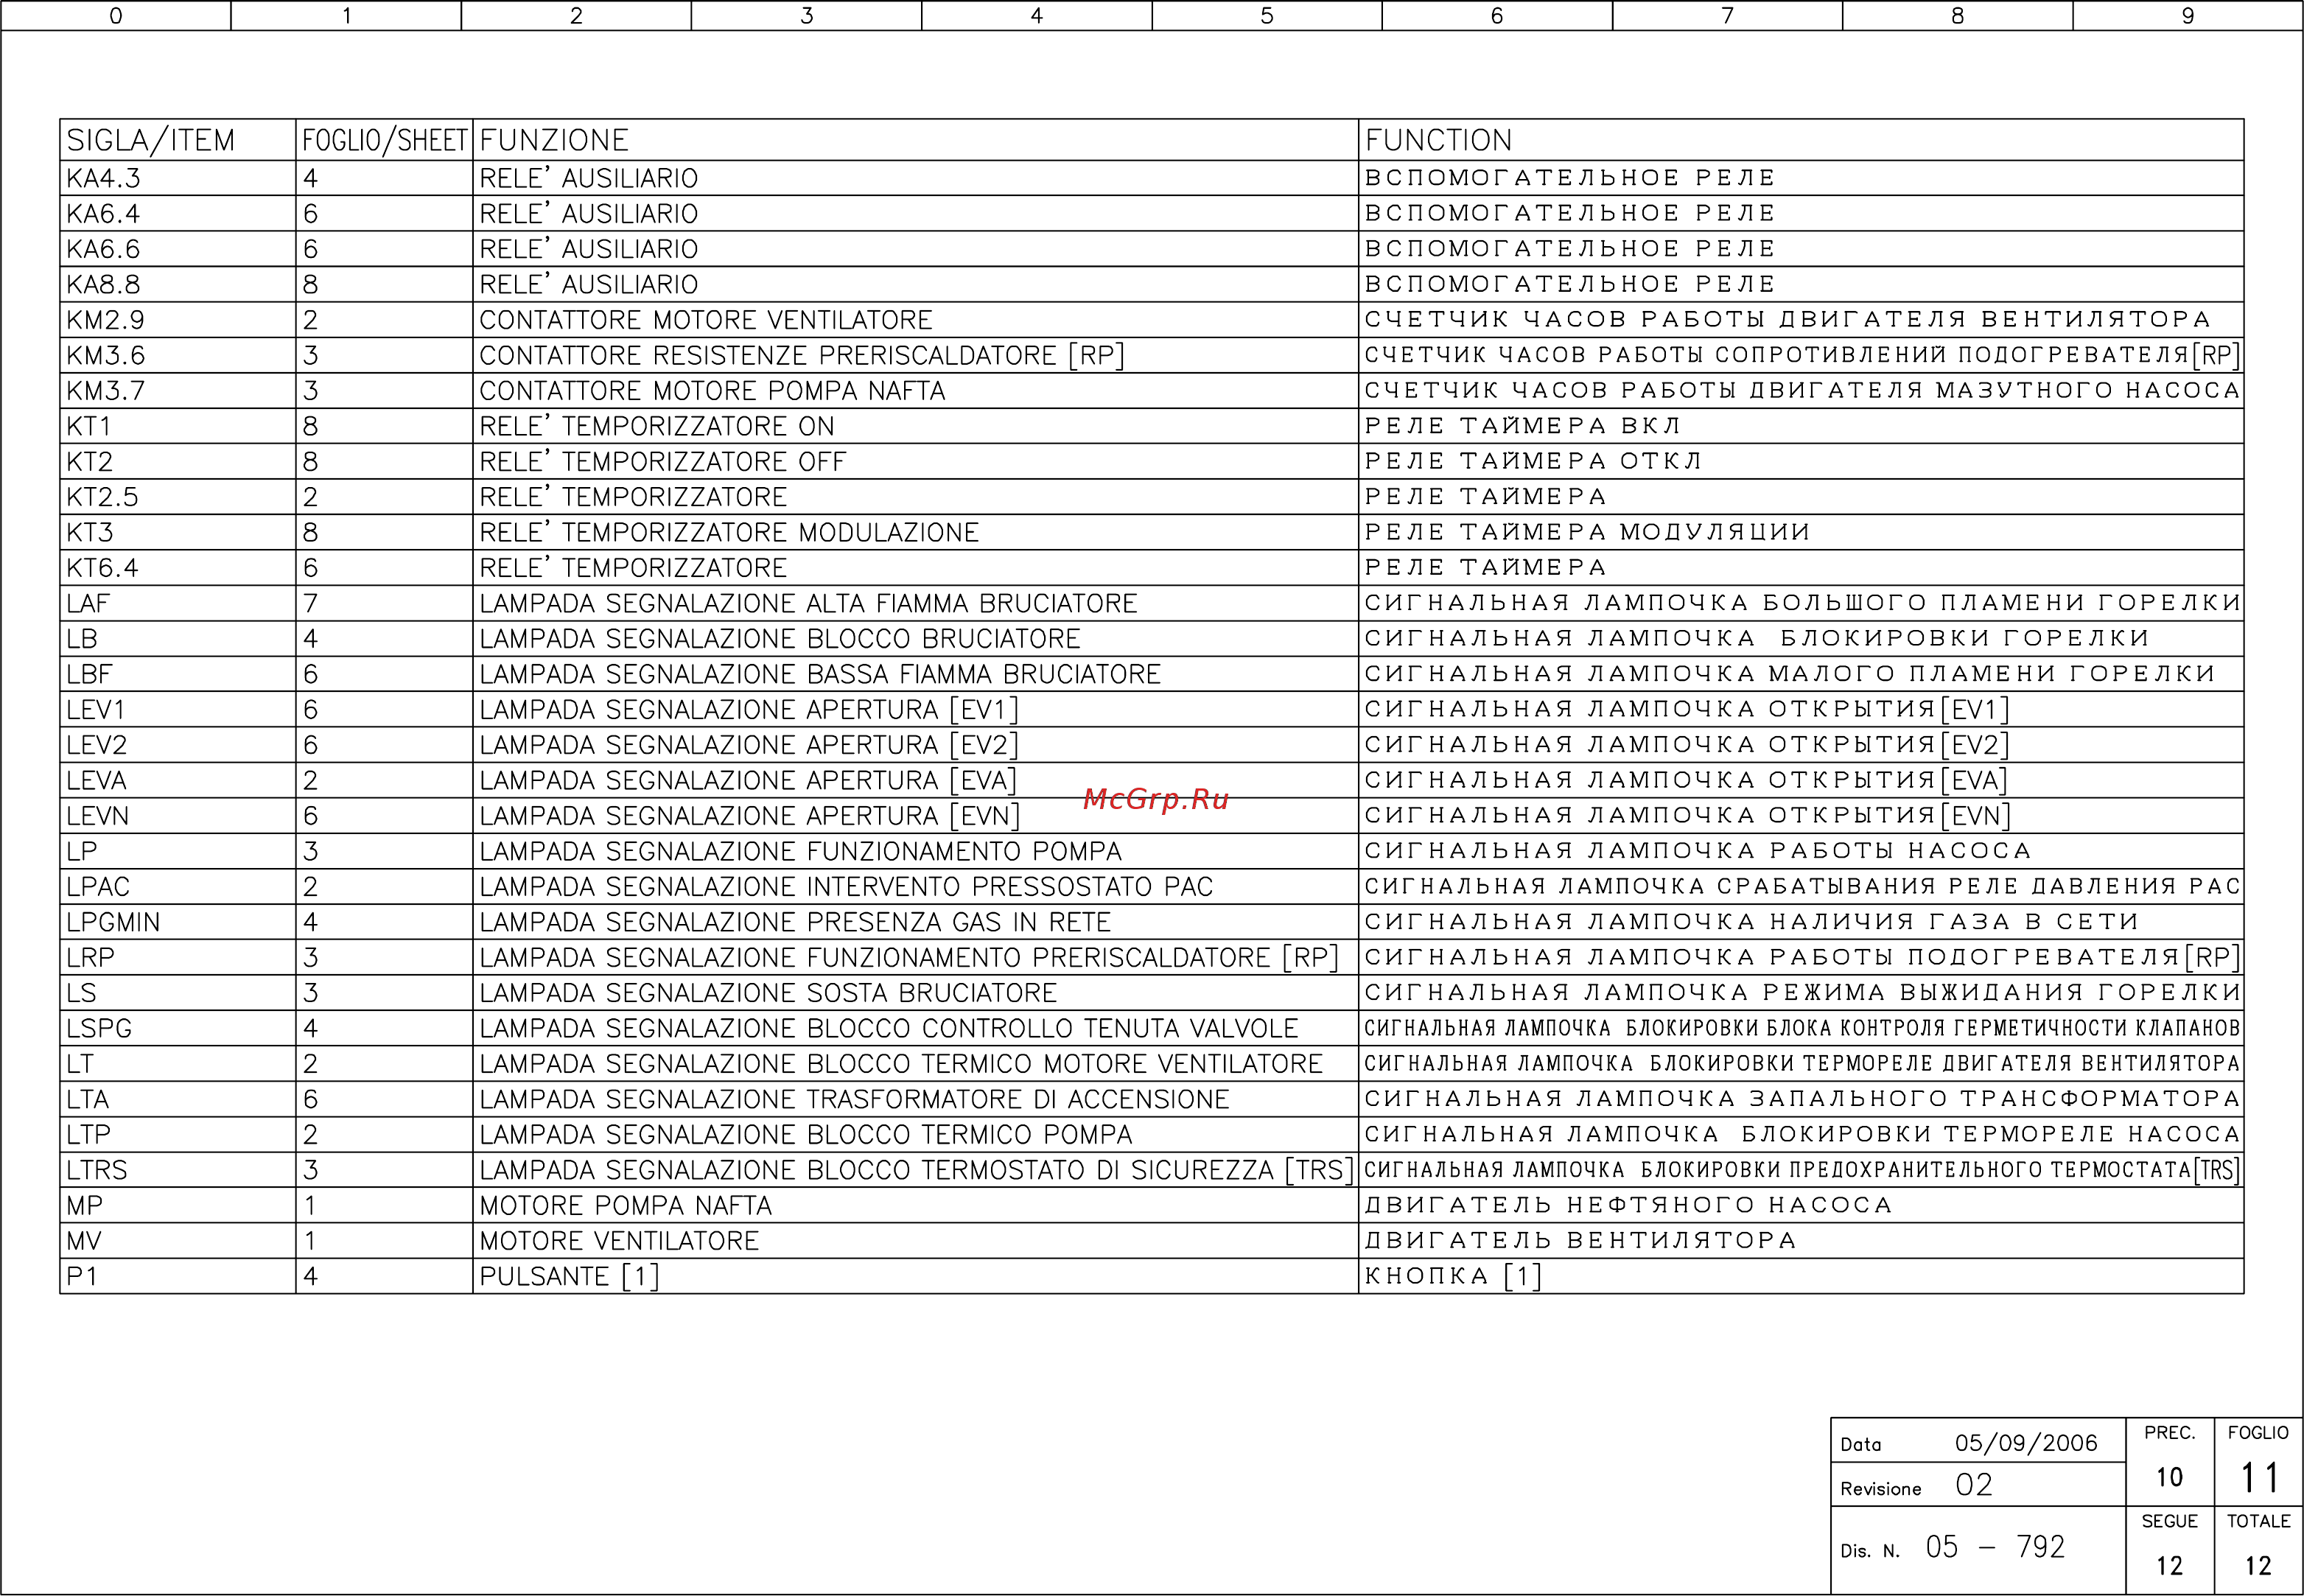This screenshot has width=2304, height=1596.
Task: Select the LEV2 item cell
Action: pyautogui.click(x=178, y=745)
